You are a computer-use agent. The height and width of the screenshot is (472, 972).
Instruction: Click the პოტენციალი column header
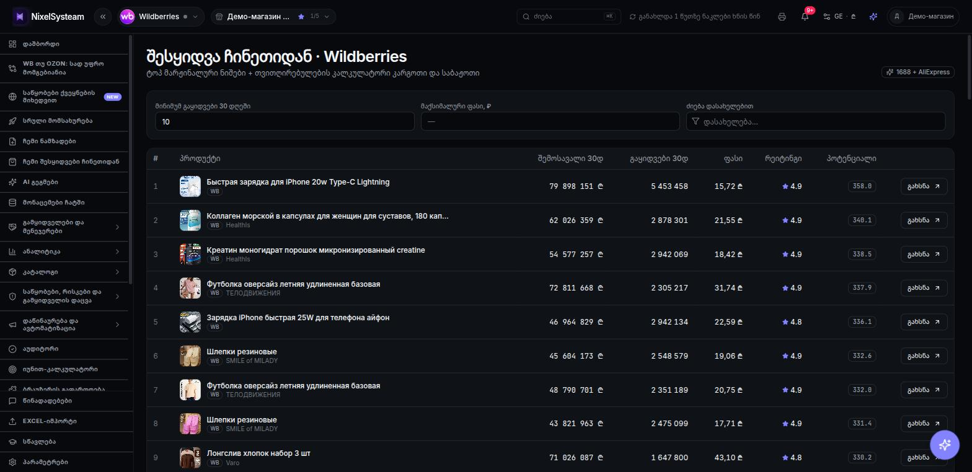click(x=852, y=159)
